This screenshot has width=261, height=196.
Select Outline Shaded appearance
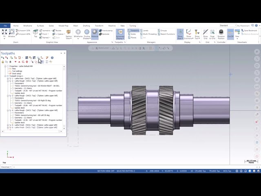tap(87, 34)
